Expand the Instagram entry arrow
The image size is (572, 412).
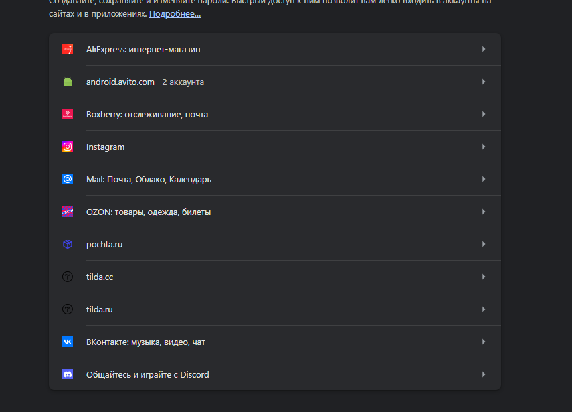[484, 147]
